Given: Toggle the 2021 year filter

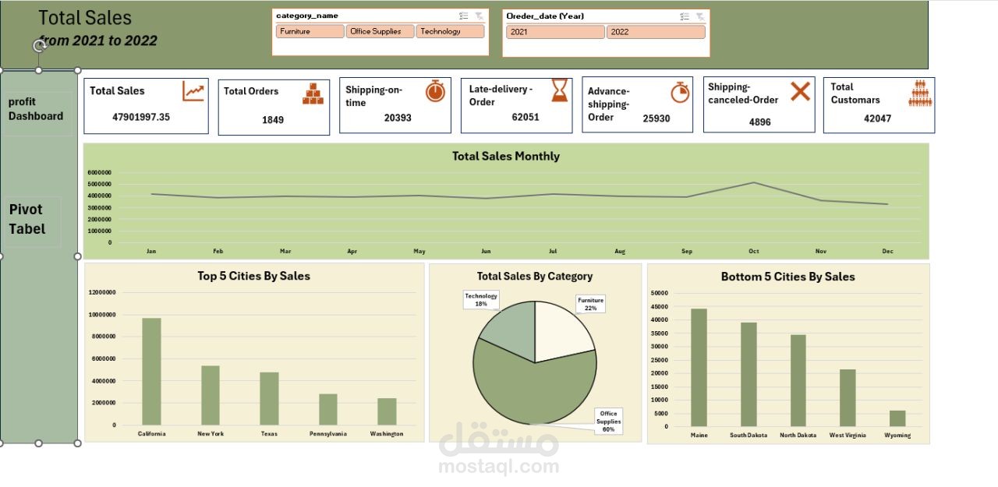Looking at the screenshot, I should [x=554, y=31].
